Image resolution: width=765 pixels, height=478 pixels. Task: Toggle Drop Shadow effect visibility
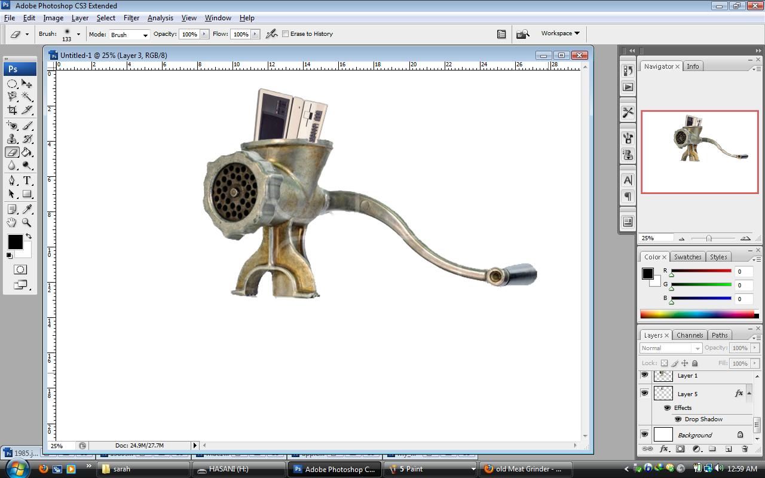tap(678, 419)
